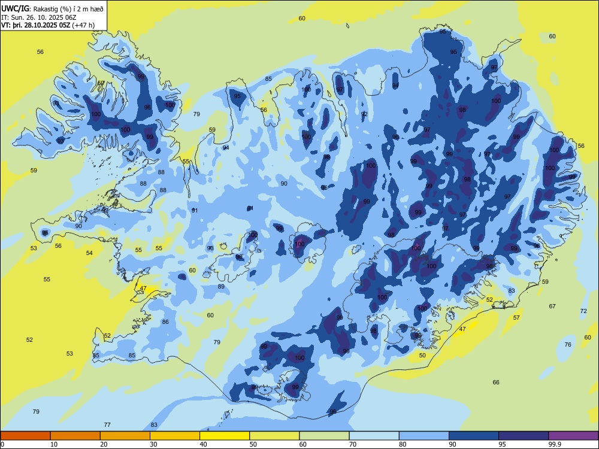Click the map humidity value '66'

coord(496,382)
